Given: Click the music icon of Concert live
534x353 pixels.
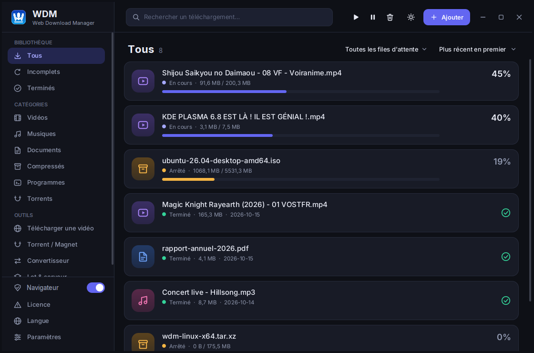Looking at the screenshot, I should click(143, 301).
